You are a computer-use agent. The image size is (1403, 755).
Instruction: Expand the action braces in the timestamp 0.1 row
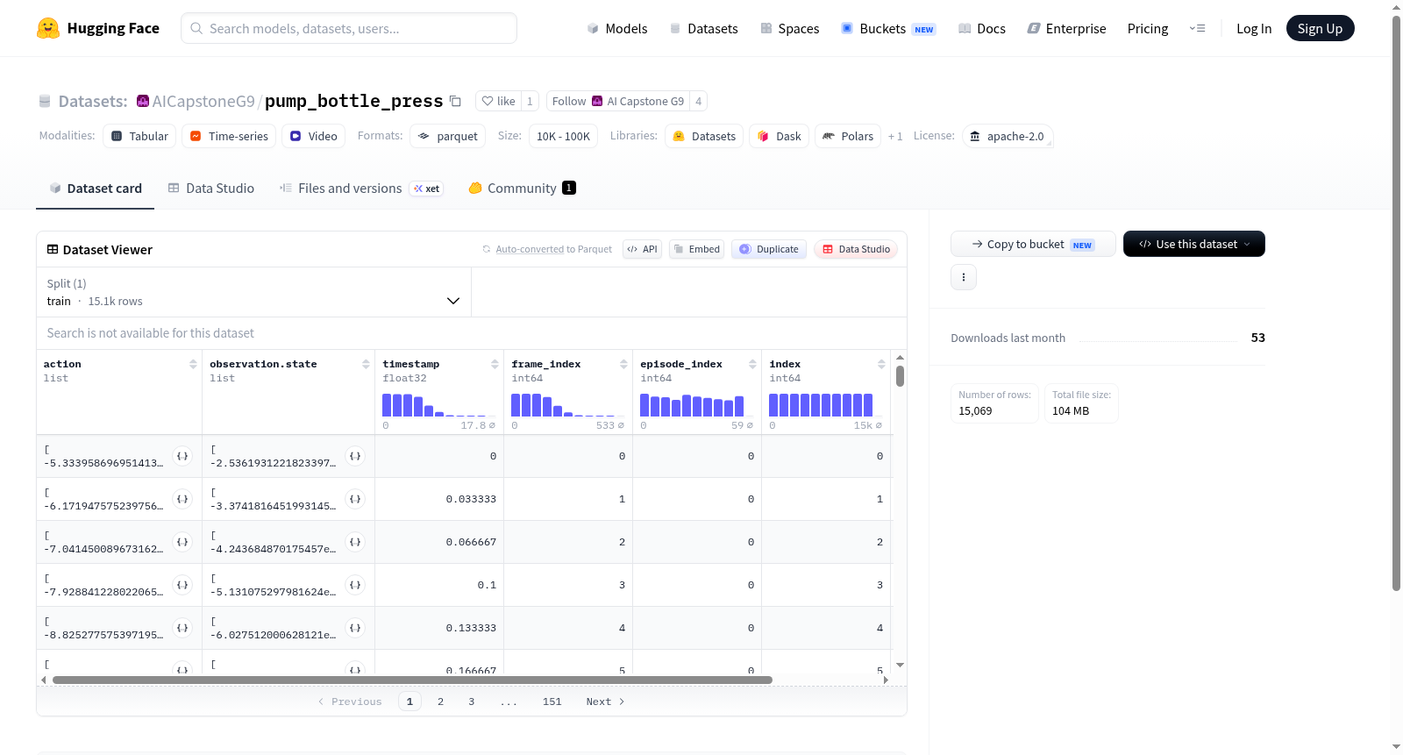click(182, 585)
